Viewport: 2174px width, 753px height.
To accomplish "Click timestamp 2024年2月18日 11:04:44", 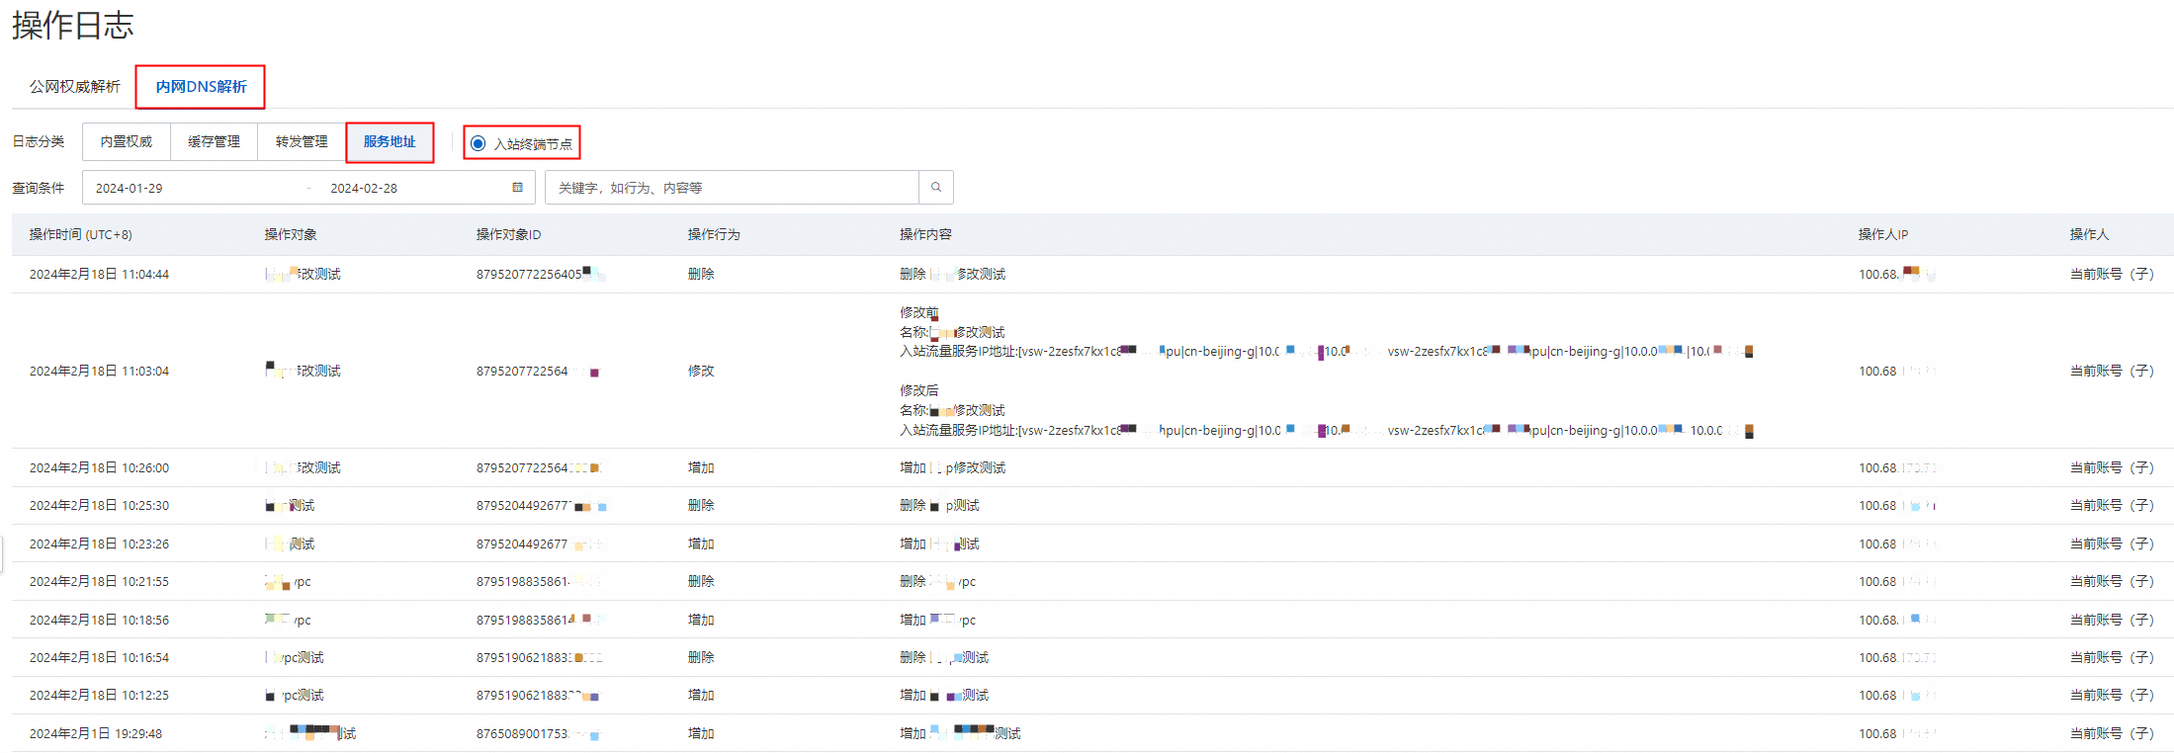I will coord(99,274).
